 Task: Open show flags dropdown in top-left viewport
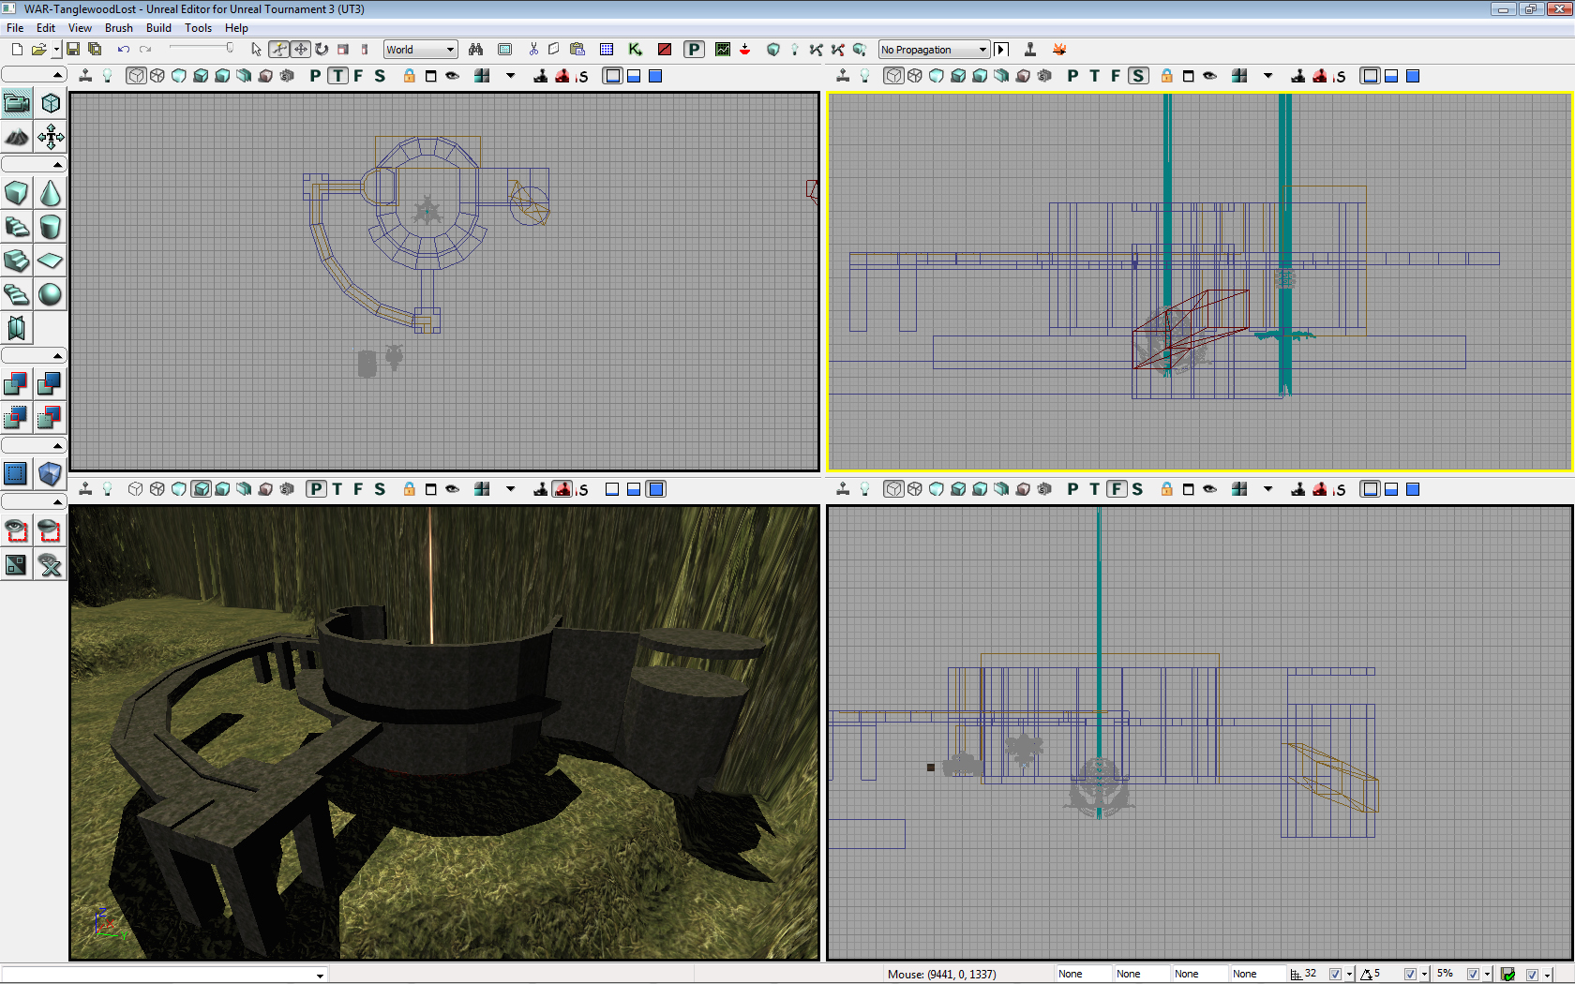tap(511, 76)
